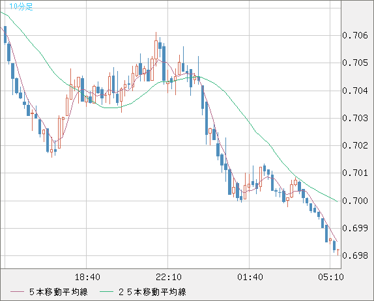Click the 10分足 timeframe label

click(21, 7)
